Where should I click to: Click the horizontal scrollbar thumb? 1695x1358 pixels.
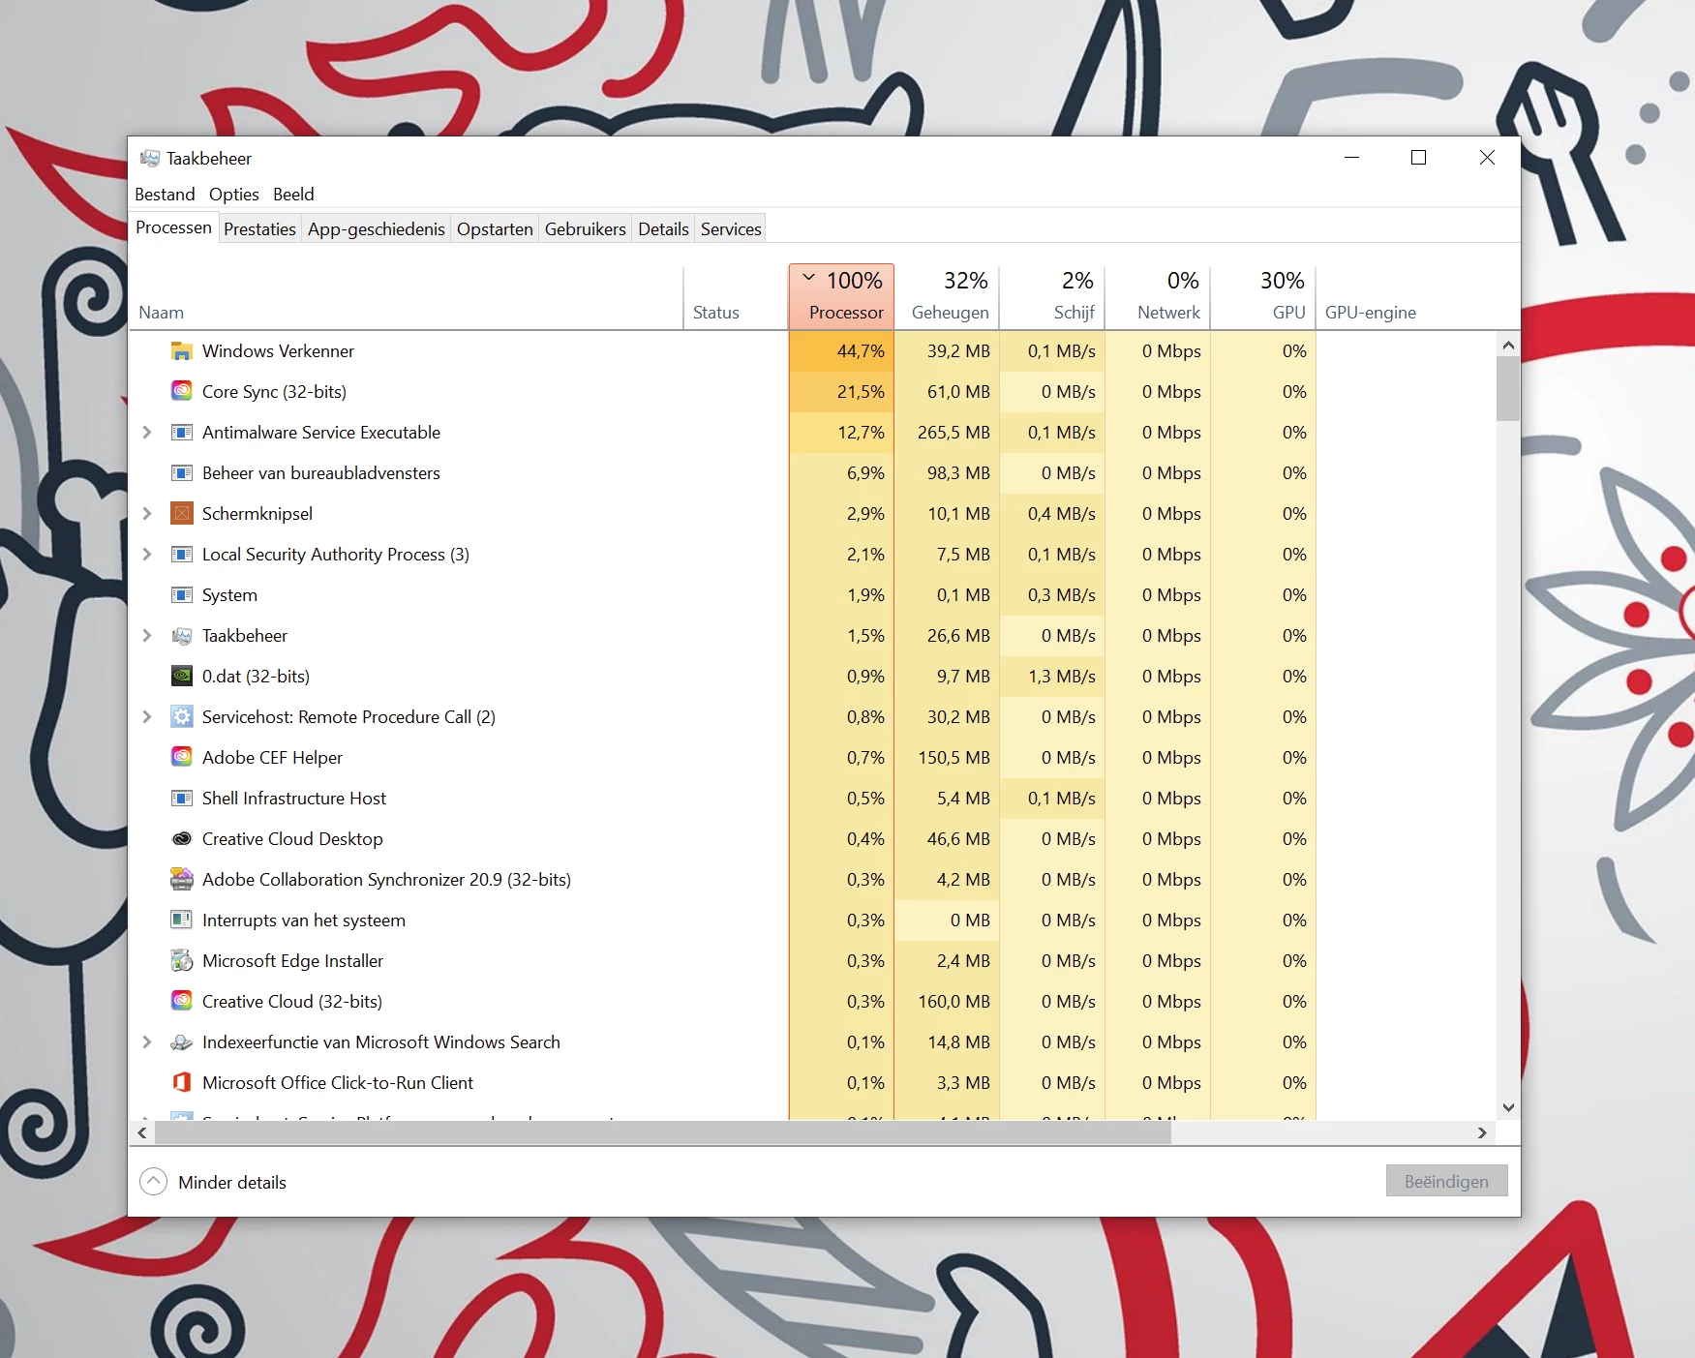(662, 1132)
